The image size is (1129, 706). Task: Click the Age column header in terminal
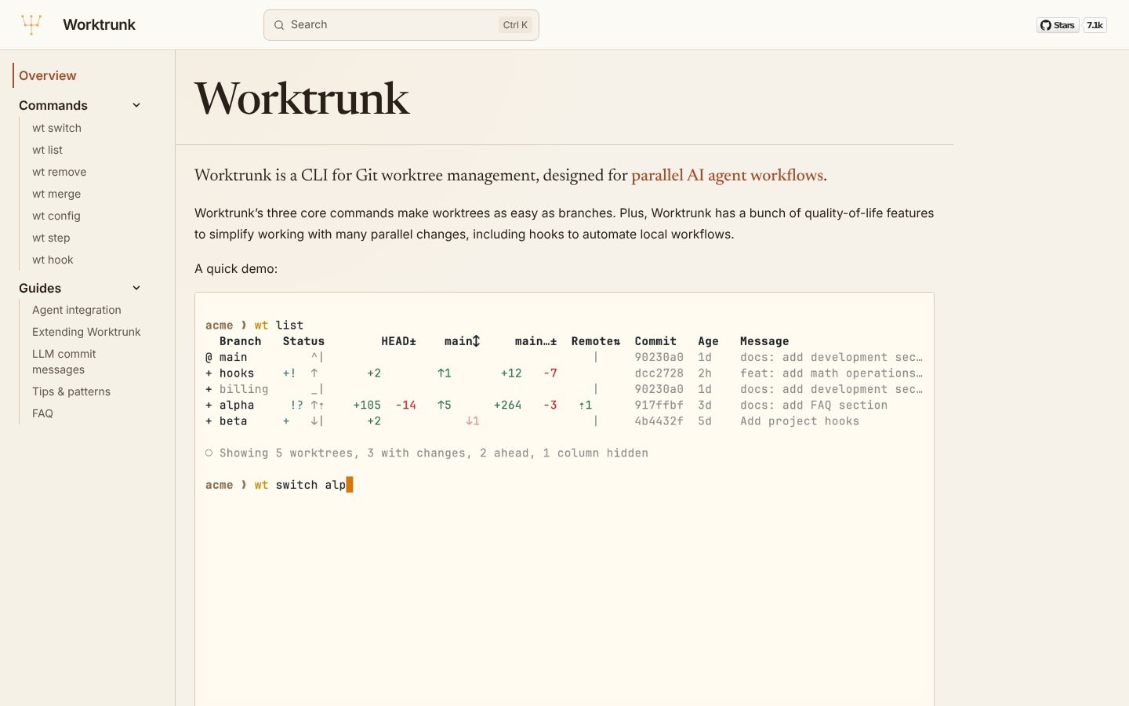coord(708,341)
